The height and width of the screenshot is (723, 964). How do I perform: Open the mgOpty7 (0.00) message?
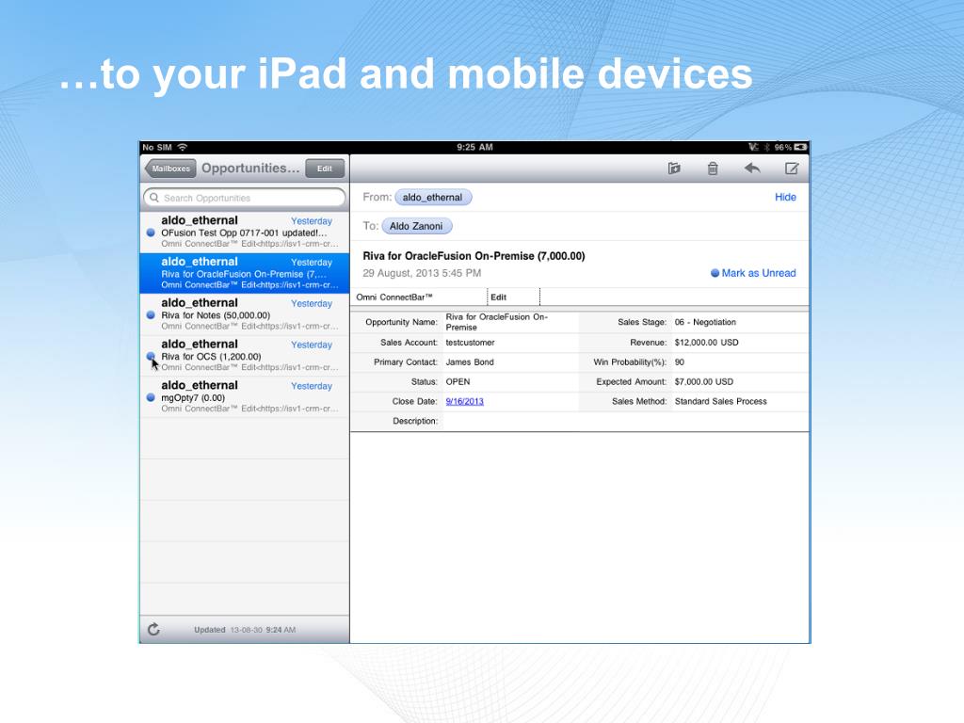[245, 396]
